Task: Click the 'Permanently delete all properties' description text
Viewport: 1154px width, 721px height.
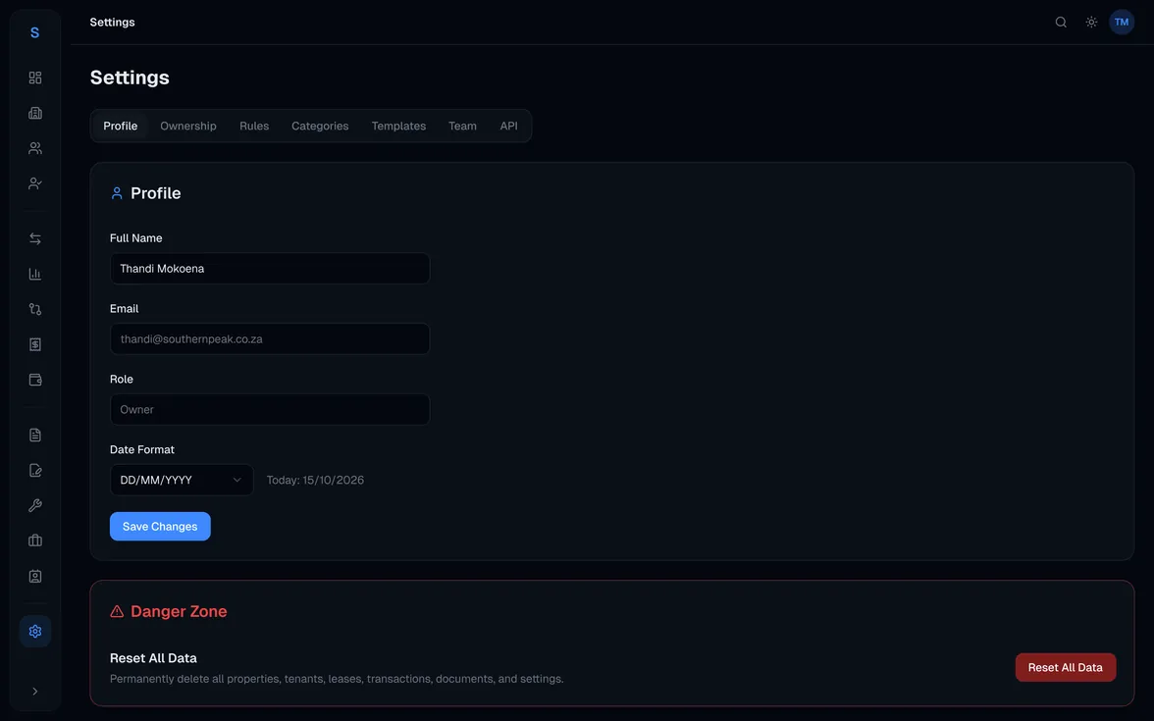Action: coord(337,679)
